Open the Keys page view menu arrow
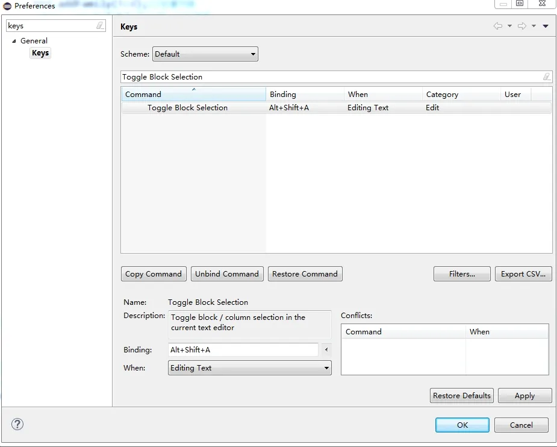The width and height of the screenshot is (557, 447). coord(546,26)
